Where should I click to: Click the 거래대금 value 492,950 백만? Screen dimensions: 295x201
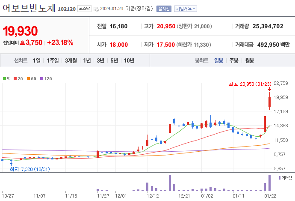(274, 45)
